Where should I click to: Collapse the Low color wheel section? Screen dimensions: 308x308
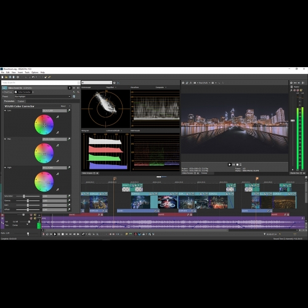tap(5, 110)
